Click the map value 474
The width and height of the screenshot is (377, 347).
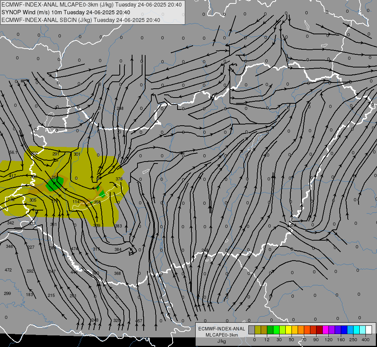pyautogui.click(x=75, y=249)
